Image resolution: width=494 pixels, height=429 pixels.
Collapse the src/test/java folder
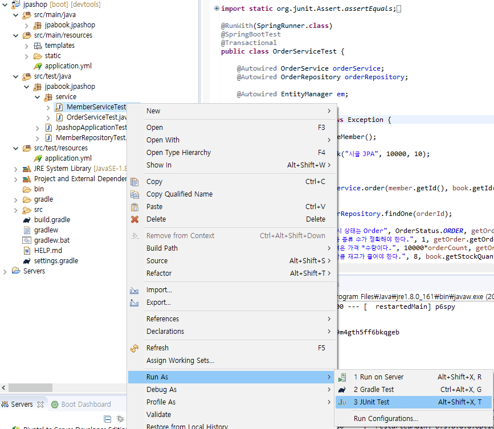coord(16,76)
